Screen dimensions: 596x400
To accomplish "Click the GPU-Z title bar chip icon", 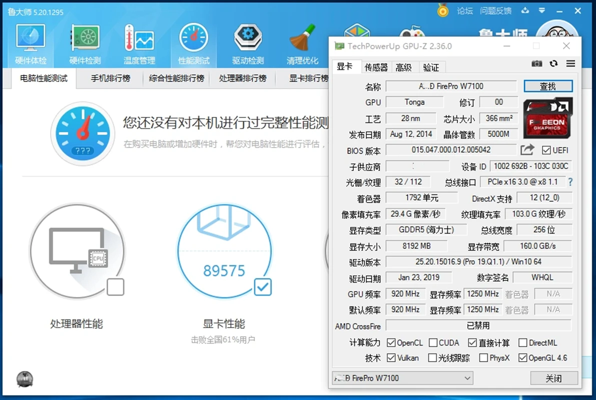I will click(339, 46).
